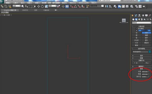Switch to the Freeform ribbon tab
Image resolution: width=152 pixels, height=94 pixels.
coord(25,10)
